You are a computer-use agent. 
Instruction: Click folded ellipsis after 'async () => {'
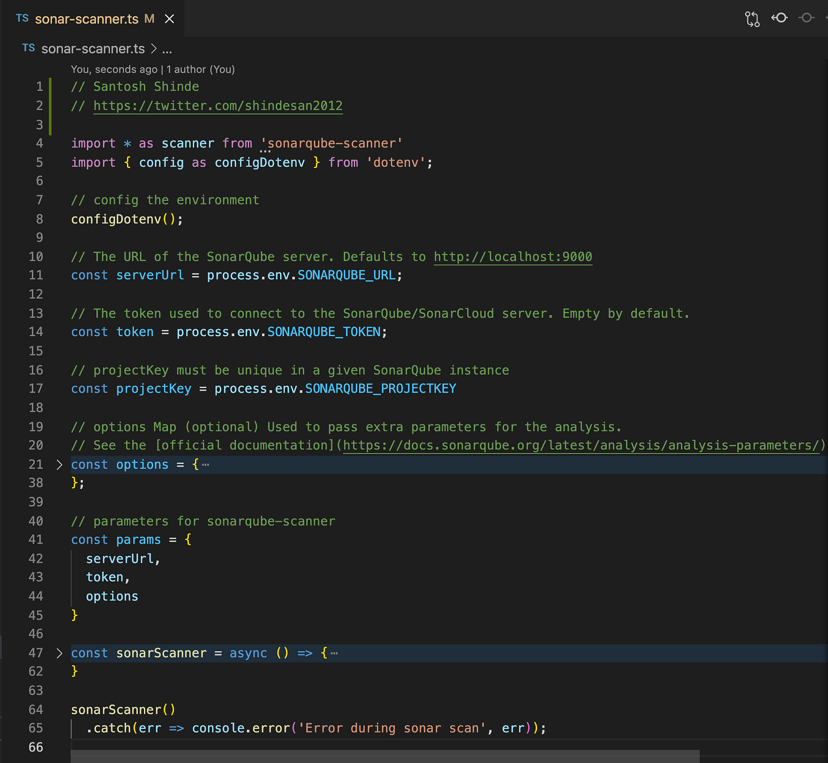click(334, 653)
